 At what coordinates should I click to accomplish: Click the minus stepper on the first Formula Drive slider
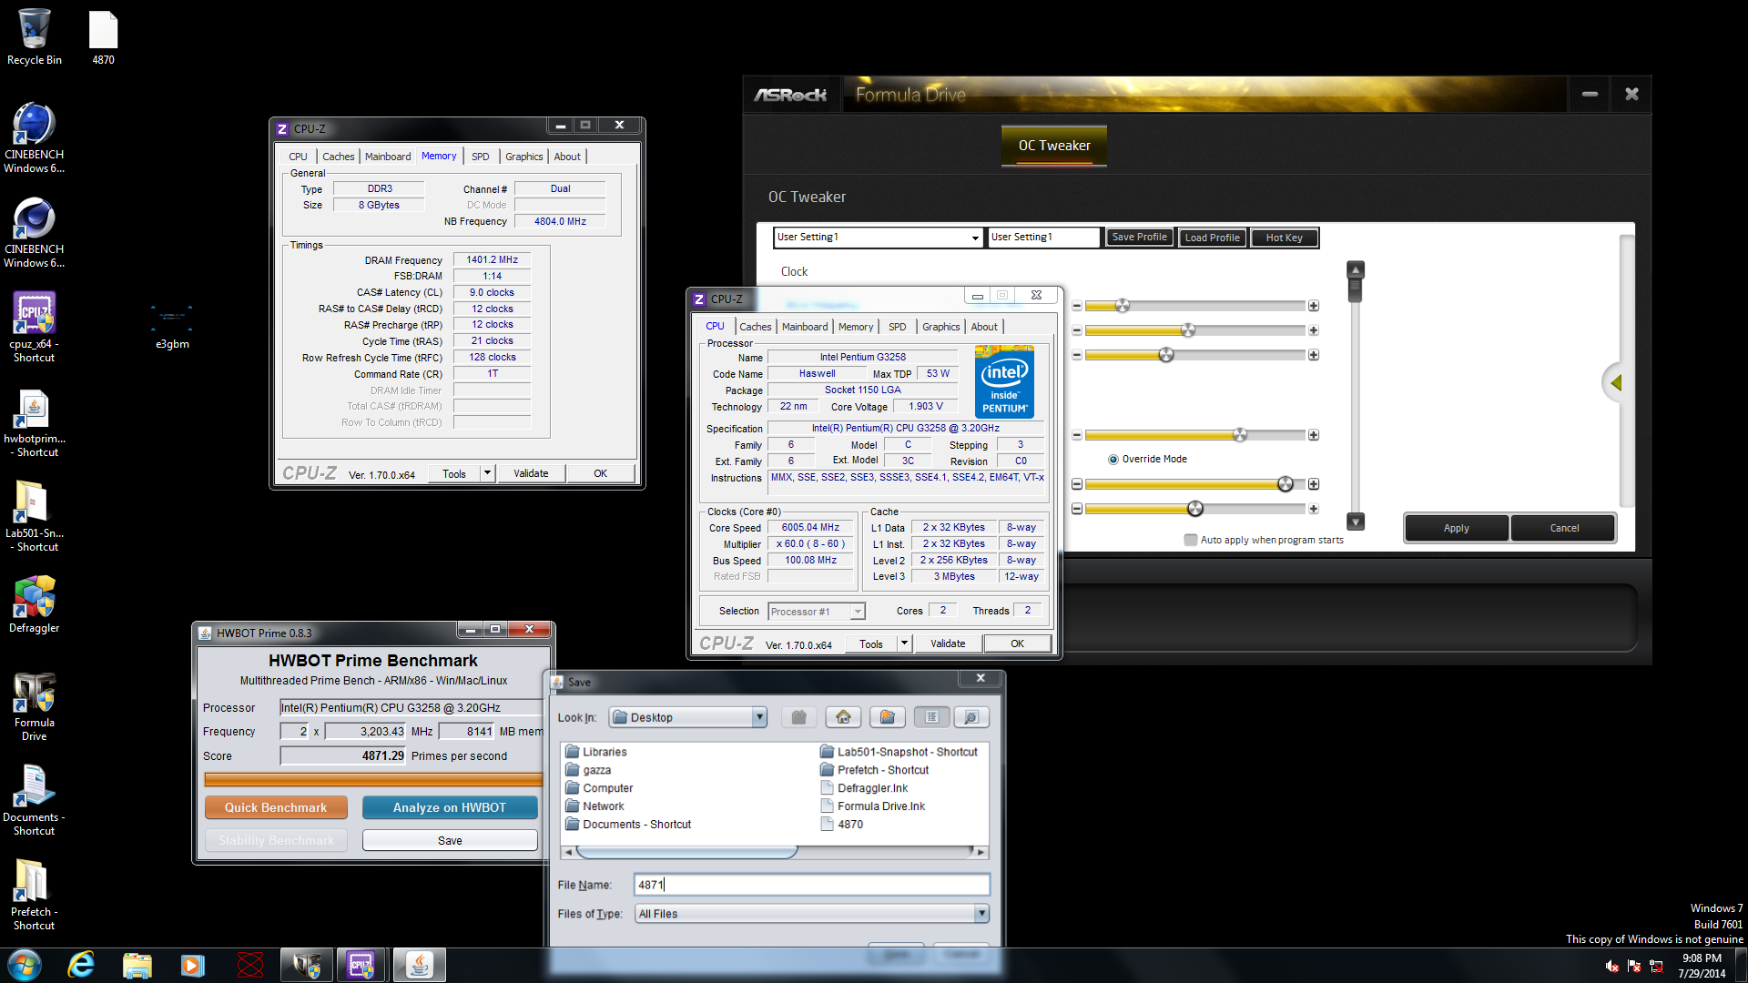(x=1077, y=306)
